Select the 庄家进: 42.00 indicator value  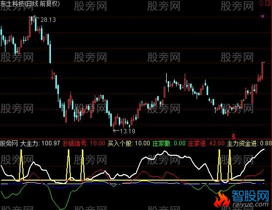point(207,143)
